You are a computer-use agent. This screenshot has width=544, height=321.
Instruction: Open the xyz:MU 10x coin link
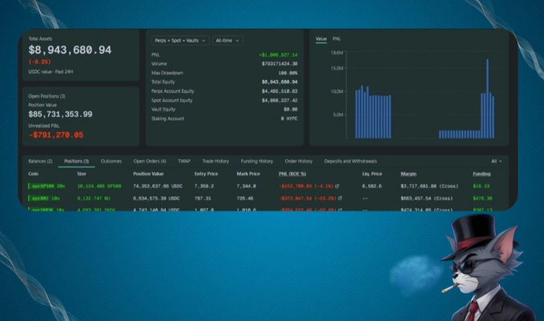(45, 199)
